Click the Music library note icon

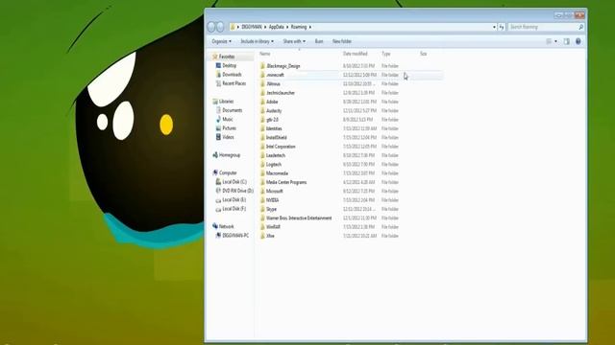pyautogui.click(x=218, y=119)
